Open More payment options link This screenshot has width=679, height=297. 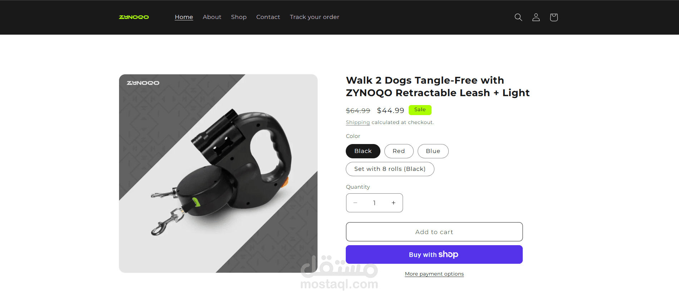(434, 274)
